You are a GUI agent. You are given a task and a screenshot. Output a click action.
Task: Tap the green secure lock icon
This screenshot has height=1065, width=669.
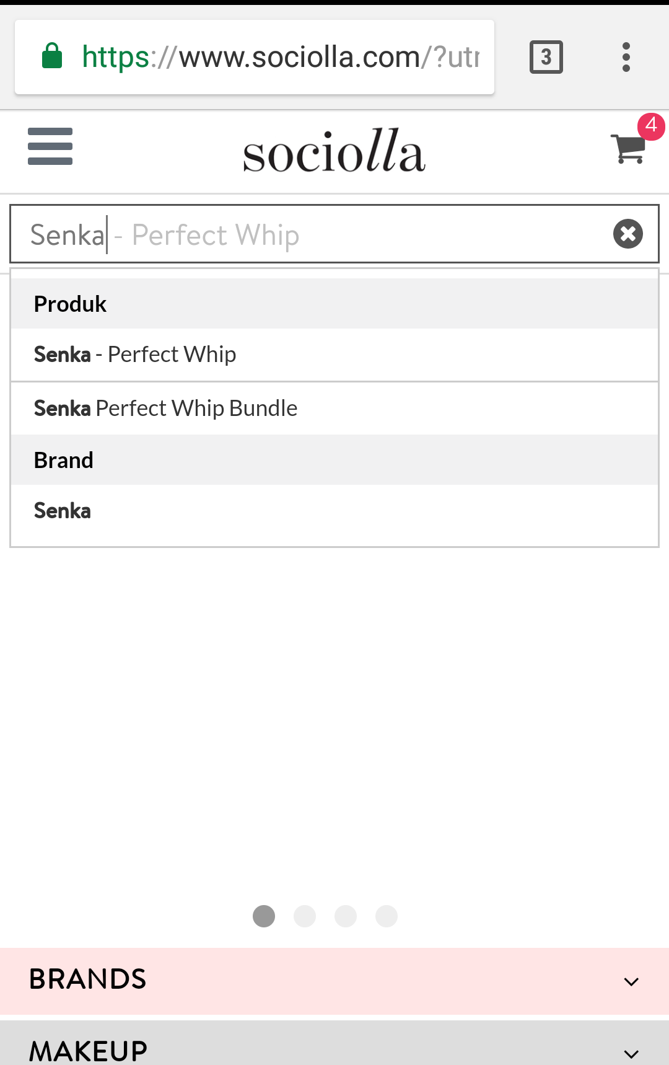point(52,56)
